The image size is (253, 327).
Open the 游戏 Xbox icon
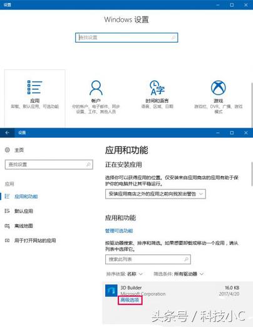pyautogui.click(x=218, y=88)
